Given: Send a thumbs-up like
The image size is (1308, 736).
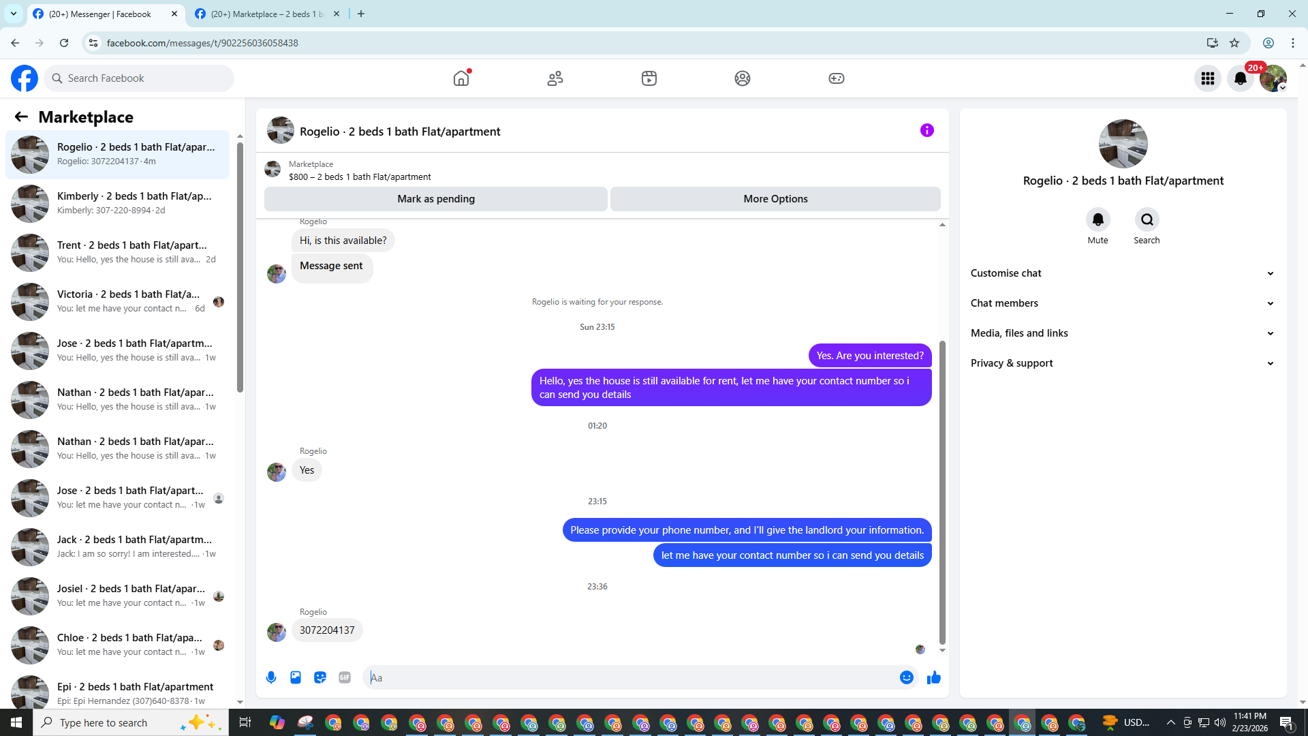Looking at the screenshot, I should click(933, 677).
